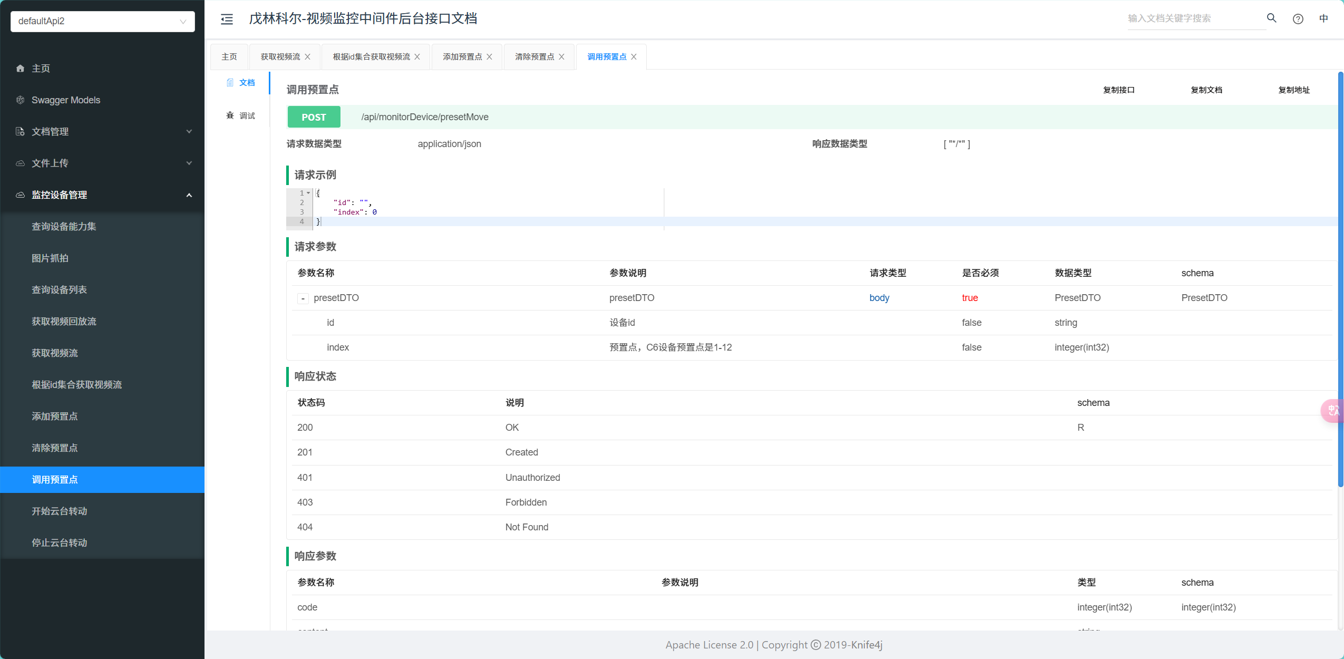The width and height of the screenshot is (1344, 659).
Task: Click the sidebar collapse menu icon
Action: tap(227, 19)
